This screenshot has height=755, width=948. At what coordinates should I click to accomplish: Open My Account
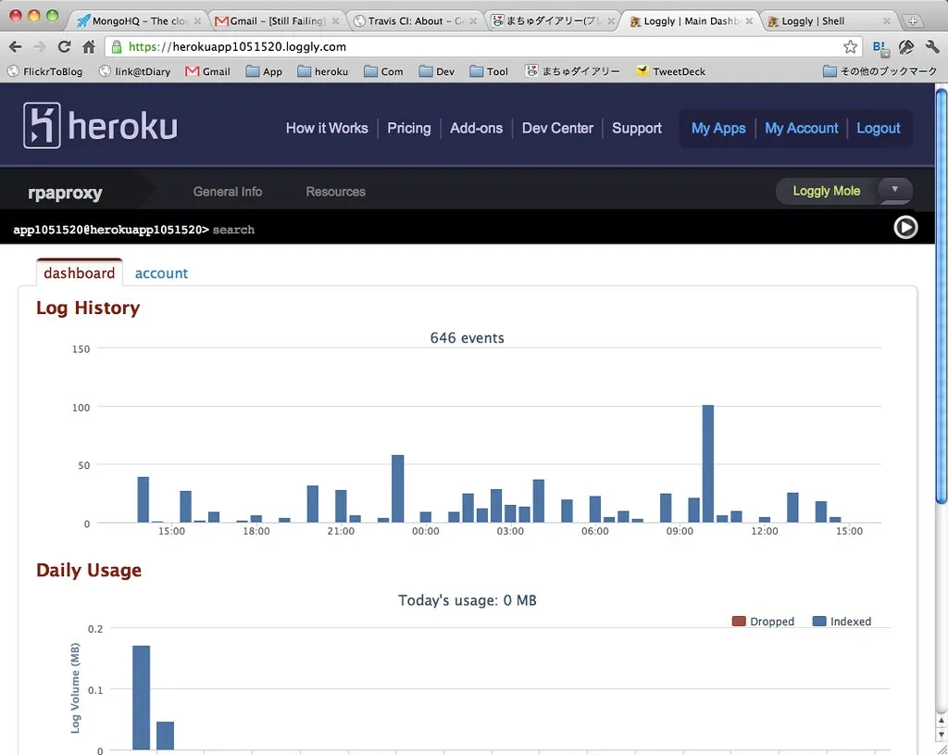pyautogui.click(x=801, y=128)
